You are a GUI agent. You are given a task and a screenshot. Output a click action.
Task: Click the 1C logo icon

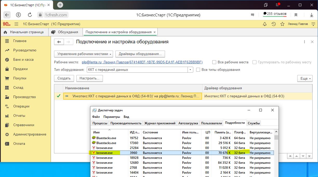(6, 24)
